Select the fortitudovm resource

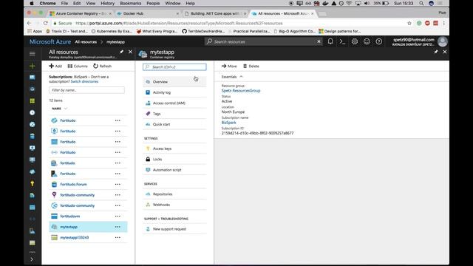70,216
